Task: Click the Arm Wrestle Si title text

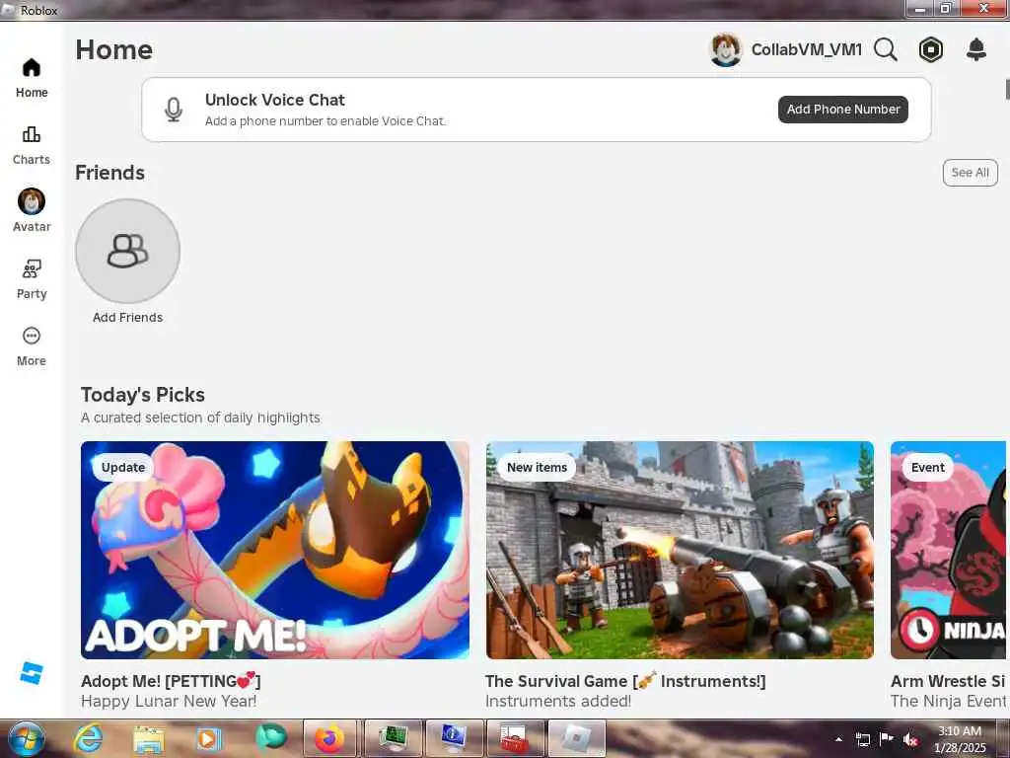Action: coord(948,681)
